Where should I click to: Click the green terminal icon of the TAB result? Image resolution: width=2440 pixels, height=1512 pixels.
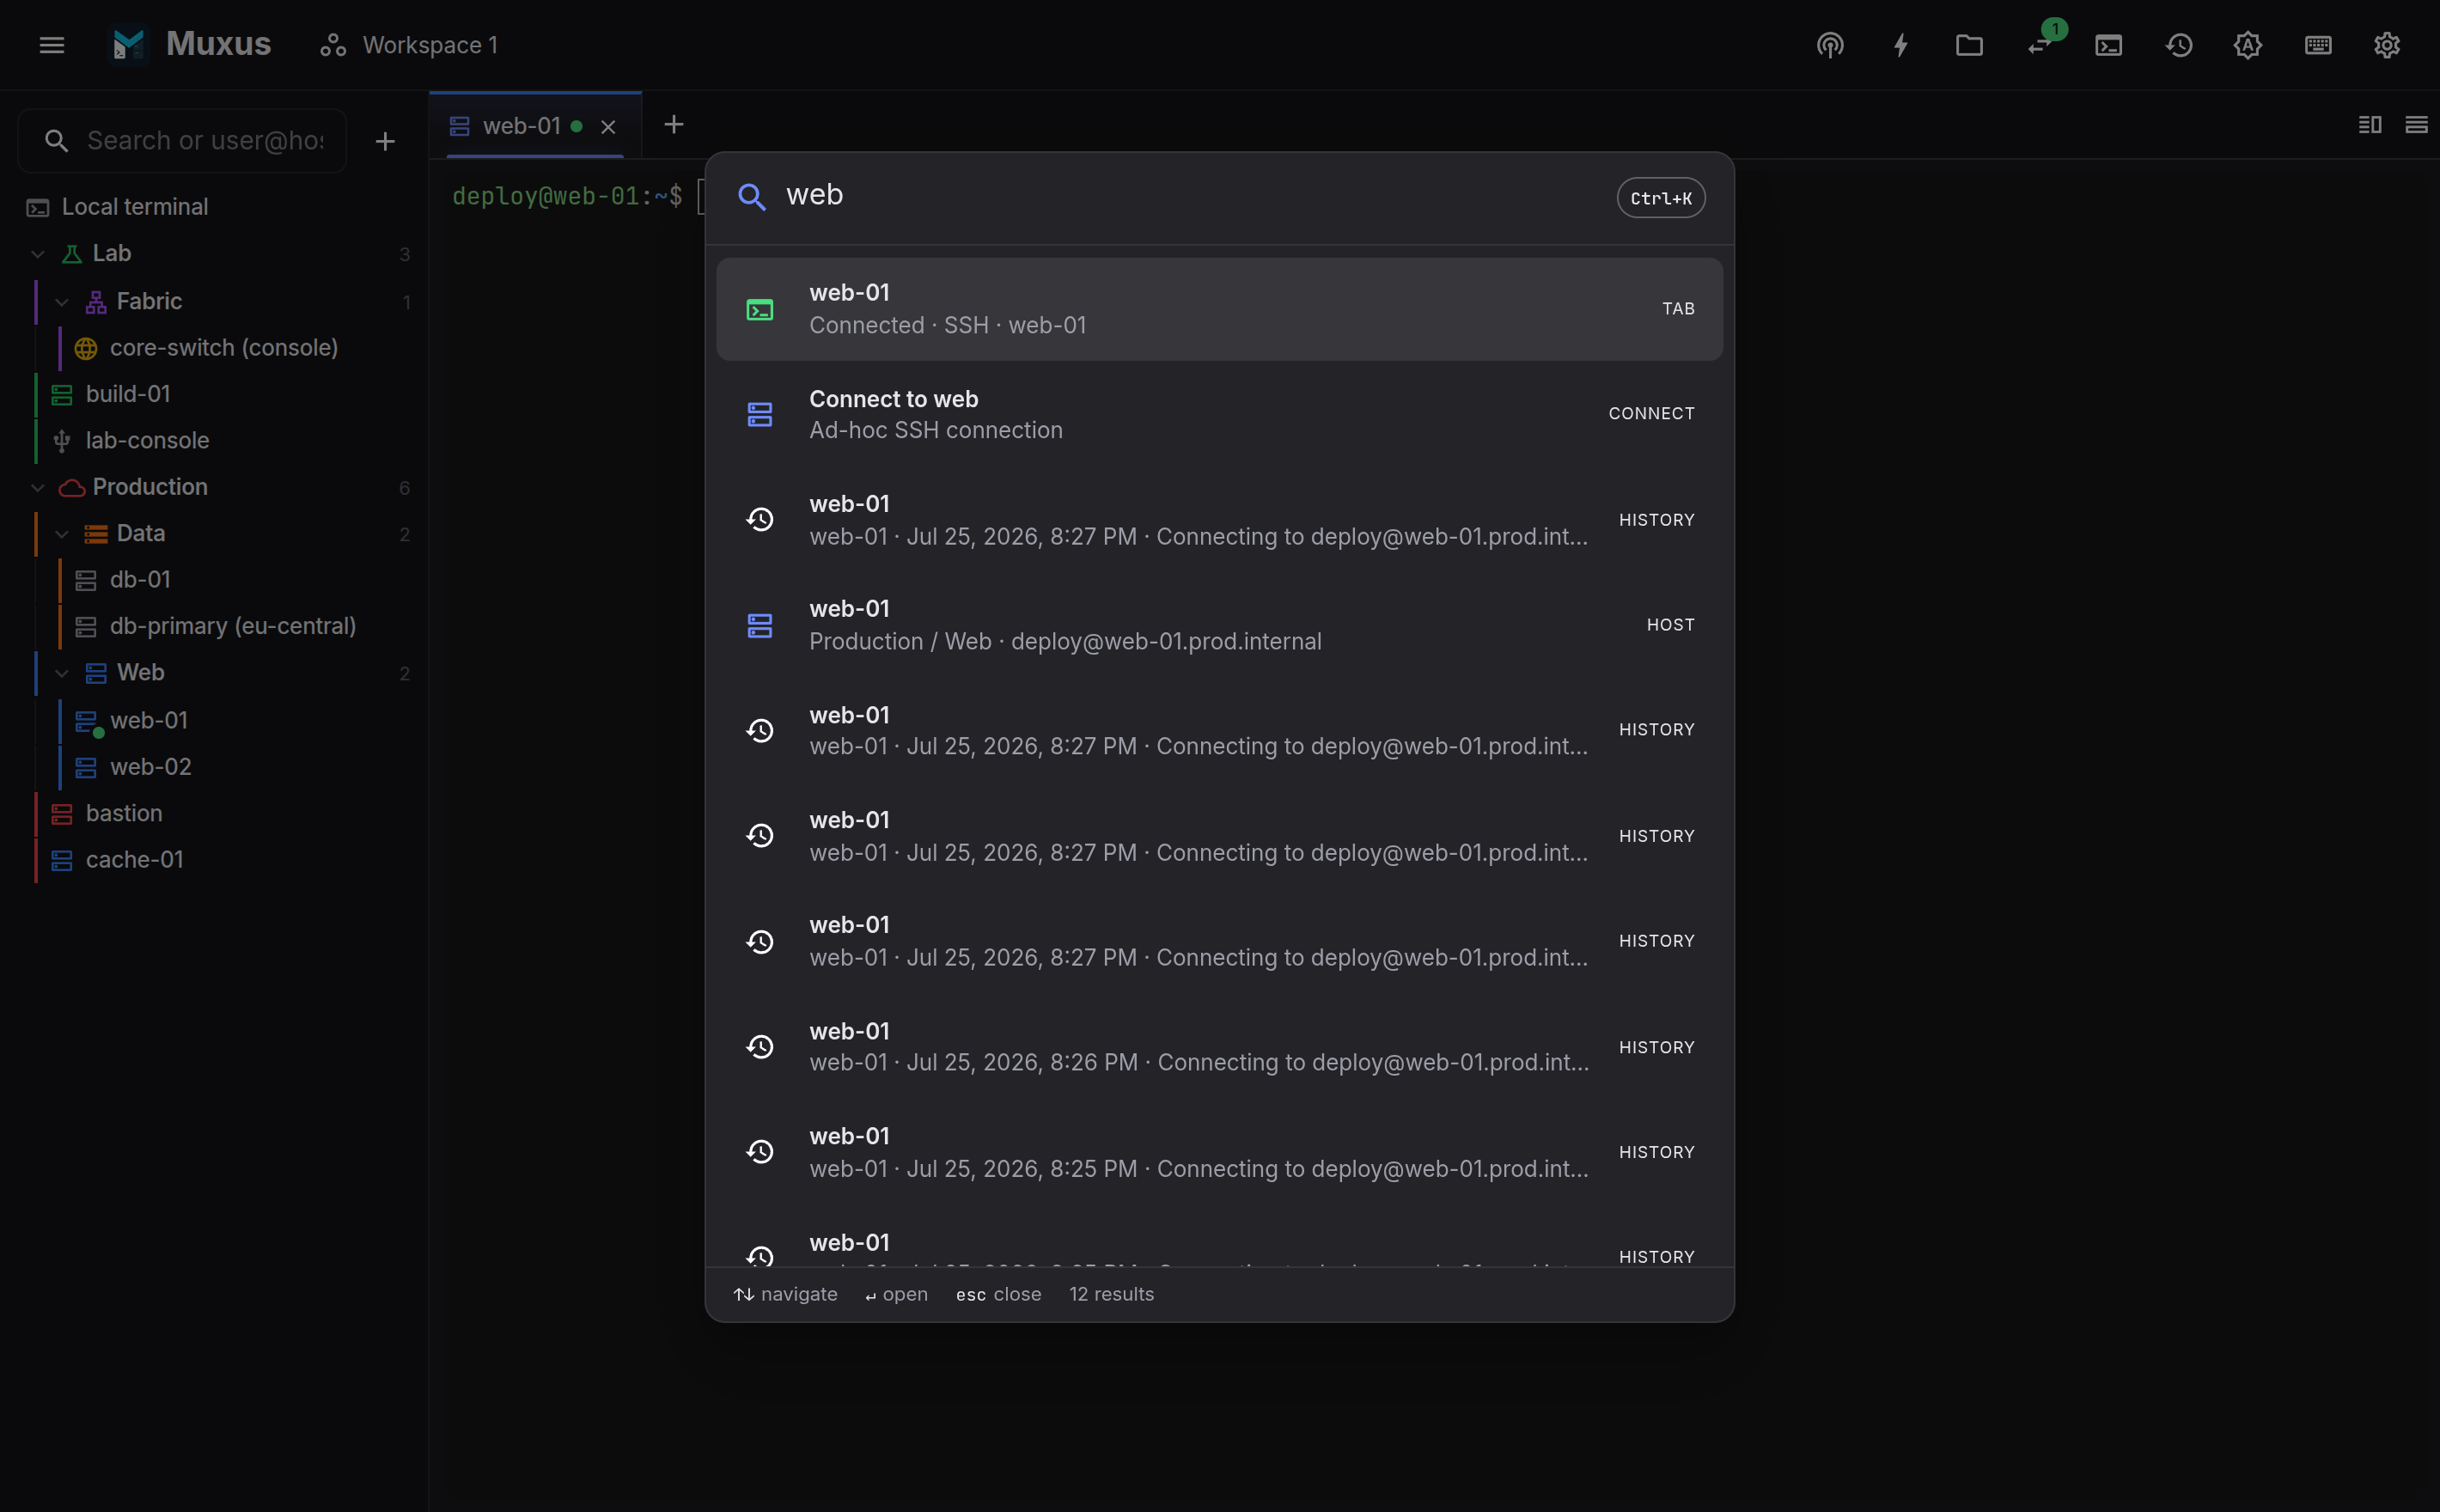760,310
